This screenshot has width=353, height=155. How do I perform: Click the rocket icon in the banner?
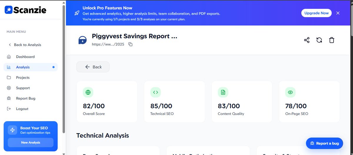(76, 13)
